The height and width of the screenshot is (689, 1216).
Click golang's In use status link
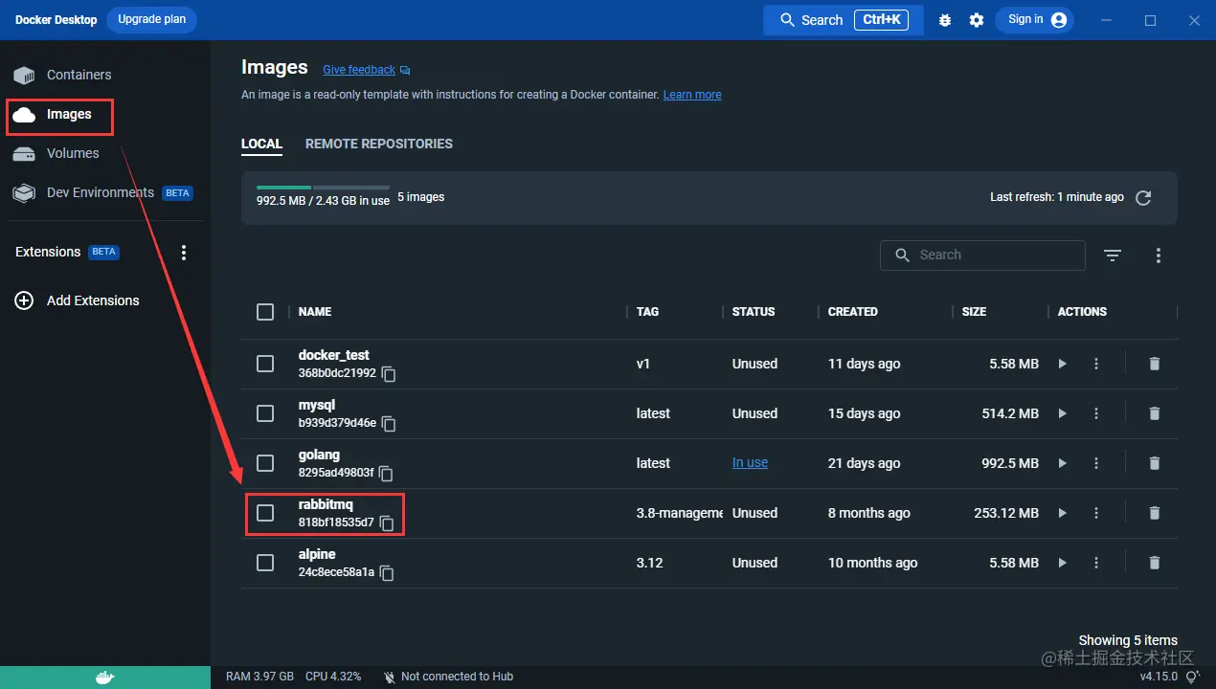coord(750,463)
